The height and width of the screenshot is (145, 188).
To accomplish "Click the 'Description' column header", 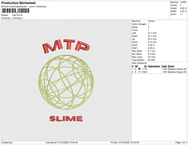I will 154,66.
